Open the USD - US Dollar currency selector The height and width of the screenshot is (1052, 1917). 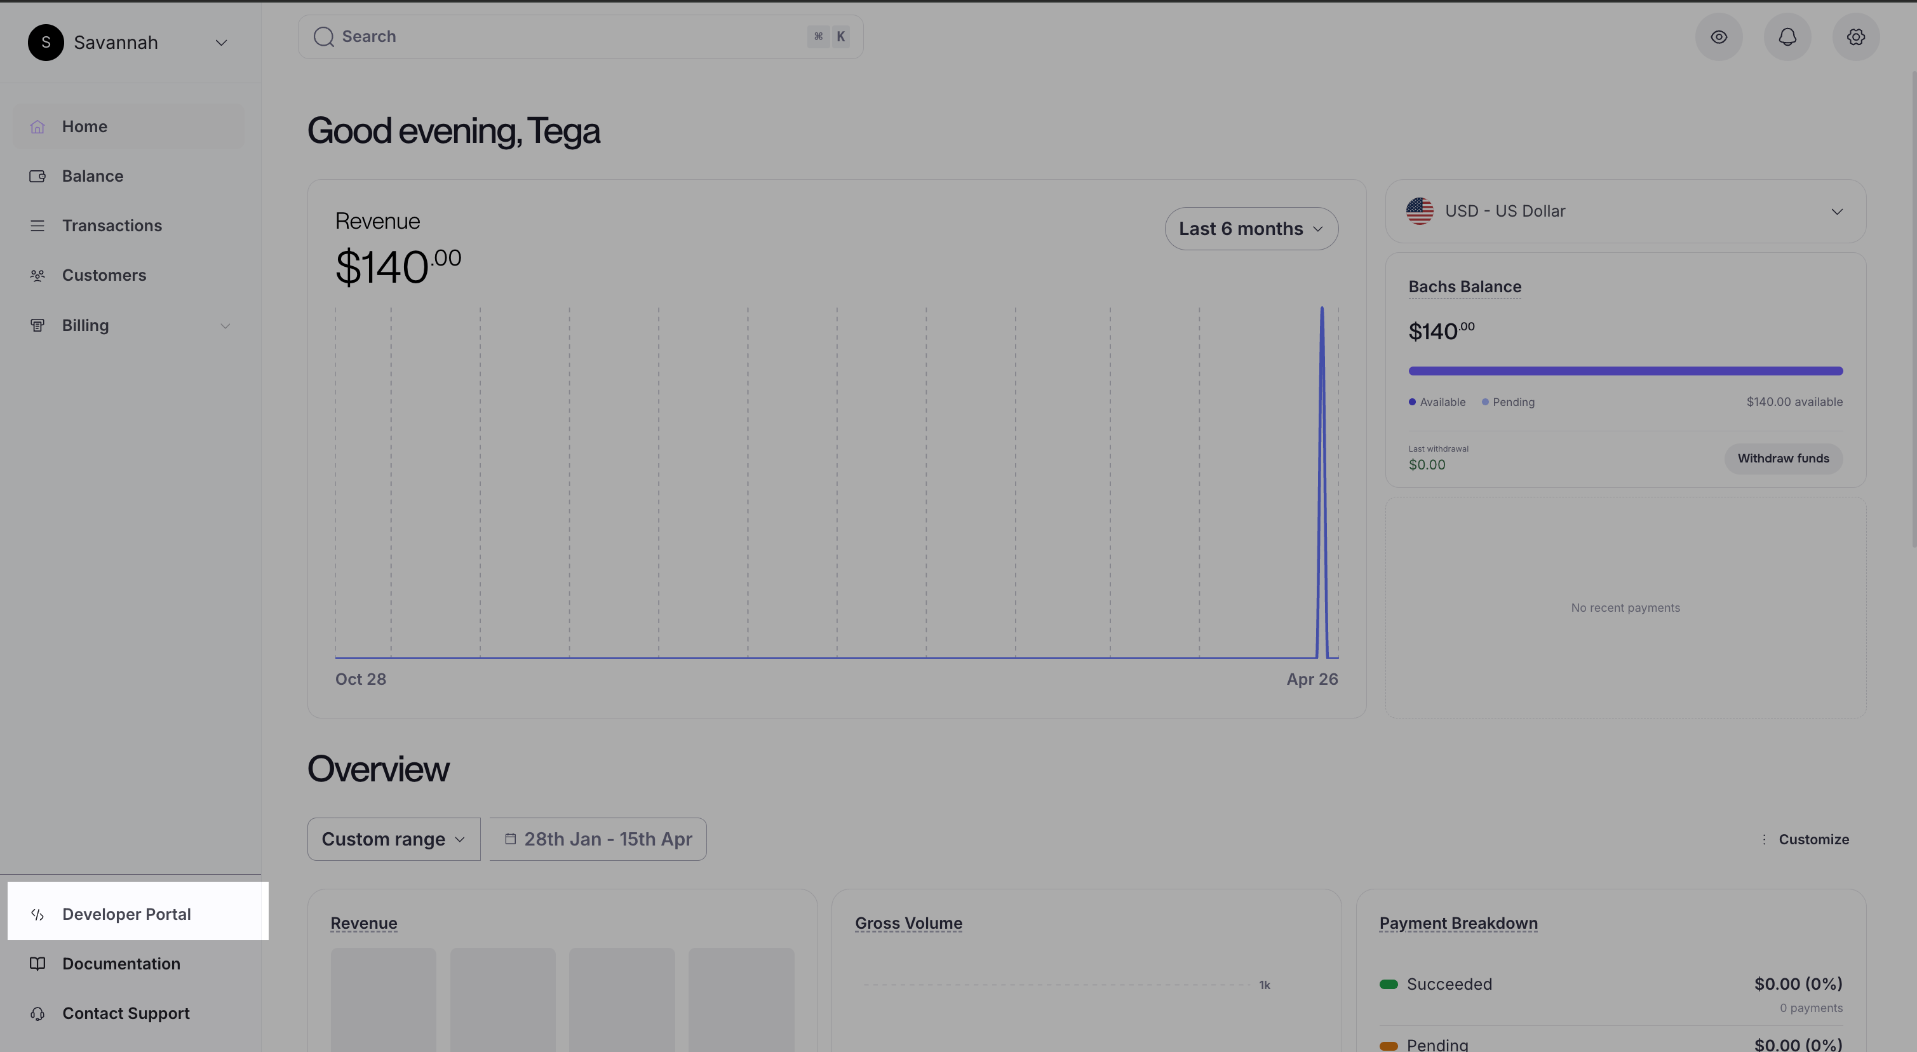coord(1625,212)
